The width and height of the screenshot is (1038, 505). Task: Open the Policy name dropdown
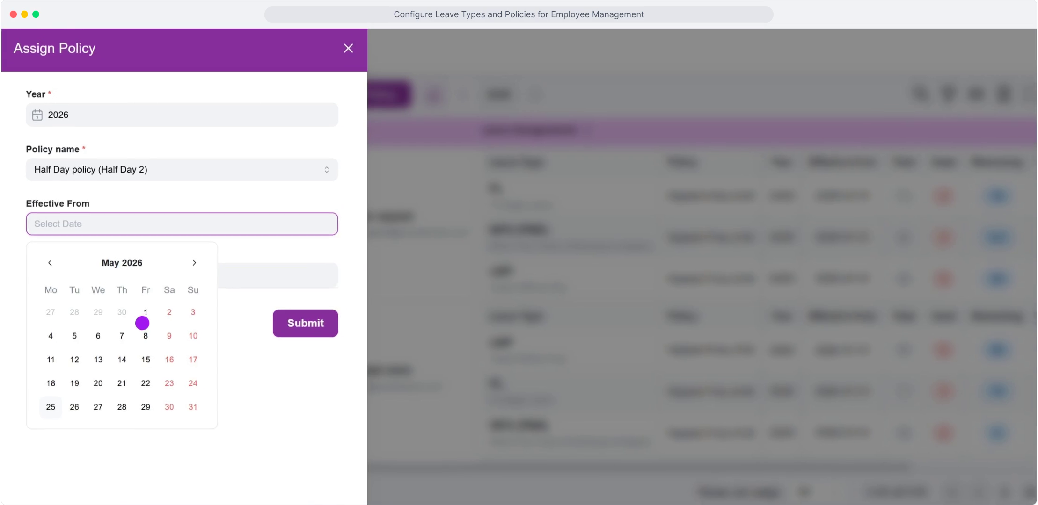coord(182,170)
